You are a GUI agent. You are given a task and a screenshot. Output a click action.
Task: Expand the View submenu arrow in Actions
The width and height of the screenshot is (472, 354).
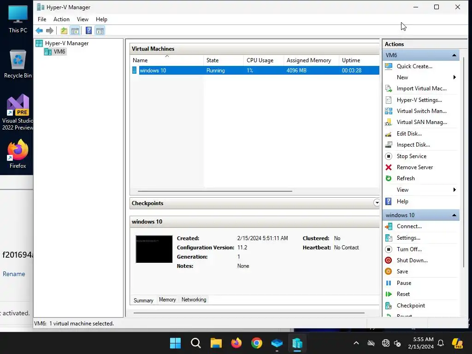coord(454,189)
